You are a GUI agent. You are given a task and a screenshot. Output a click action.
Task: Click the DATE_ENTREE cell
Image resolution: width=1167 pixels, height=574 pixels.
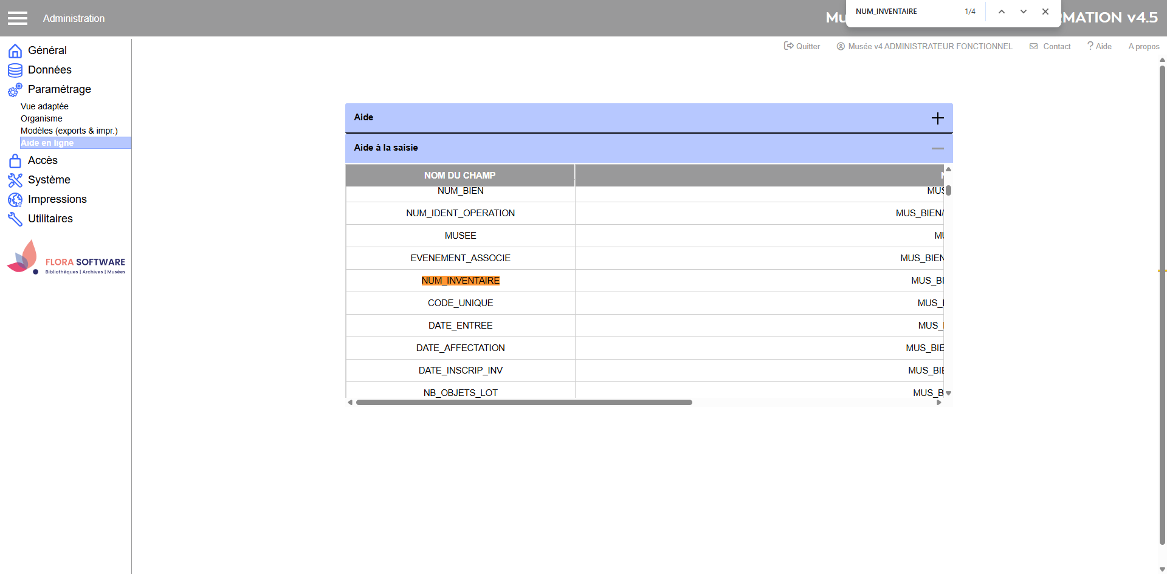[461, 326]
